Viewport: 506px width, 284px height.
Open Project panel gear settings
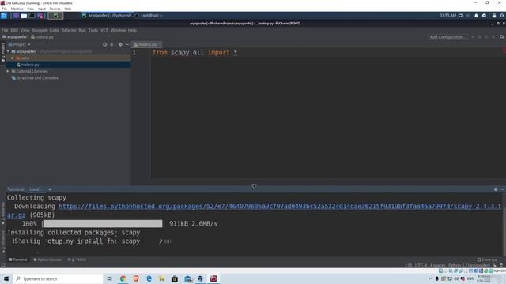(x=120, y=44)
